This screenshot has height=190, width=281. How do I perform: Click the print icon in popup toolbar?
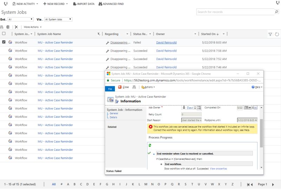pyautogui.click(x=134, y=87)
